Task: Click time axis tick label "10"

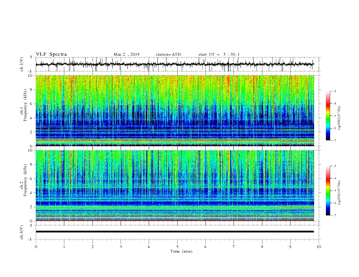Action: tap(319, 247)
